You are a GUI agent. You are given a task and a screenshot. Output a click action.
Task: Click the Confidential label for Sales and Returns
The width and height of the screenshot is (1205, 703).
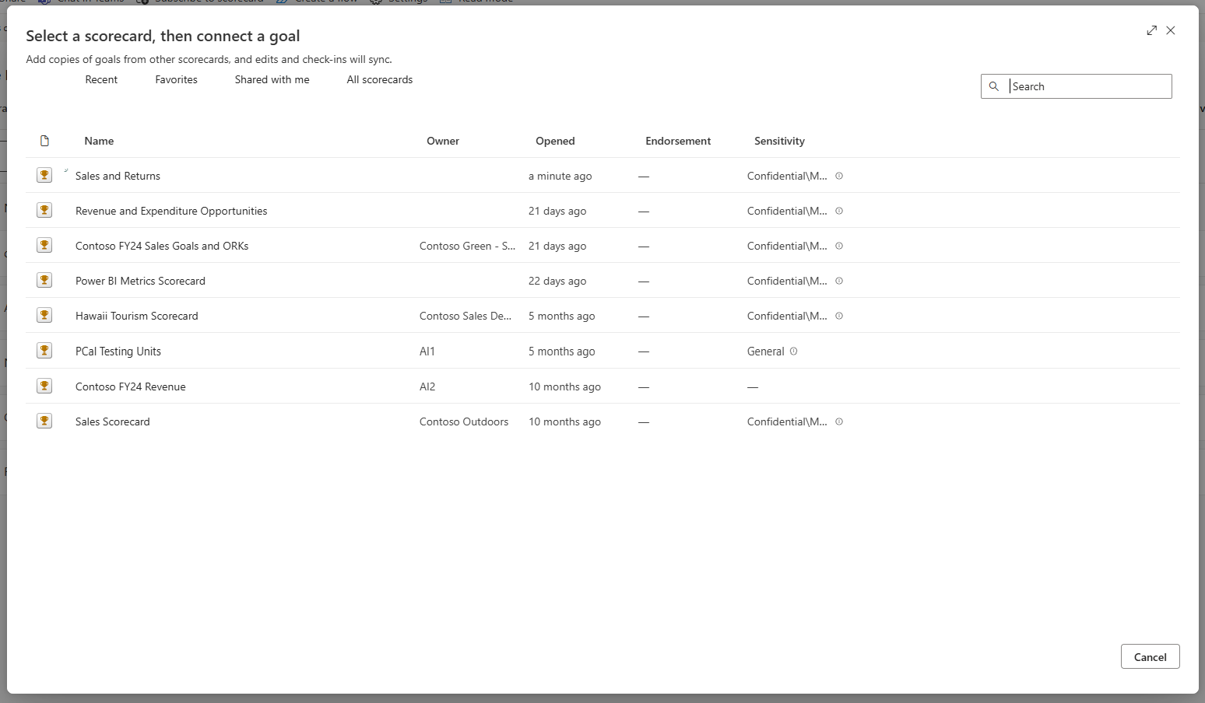pyautogui.click(x=787, y=176)
